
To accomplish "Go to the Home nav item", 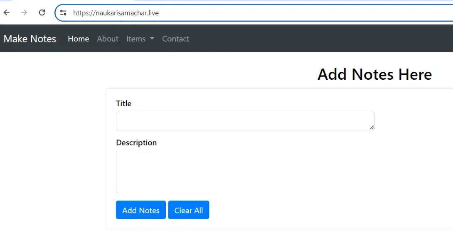I will tap(79, 39).
